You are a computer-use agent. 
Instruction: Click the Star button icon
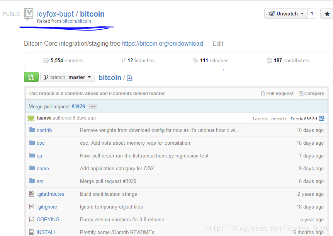point(327,14)
